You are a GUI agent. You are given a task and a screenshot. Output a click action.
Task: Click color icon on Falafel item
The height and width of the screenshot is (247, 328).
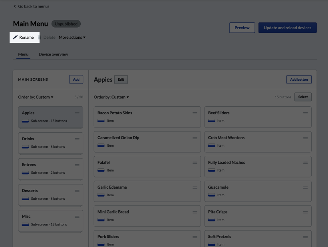pyautogui.click(x=101, y=170)
